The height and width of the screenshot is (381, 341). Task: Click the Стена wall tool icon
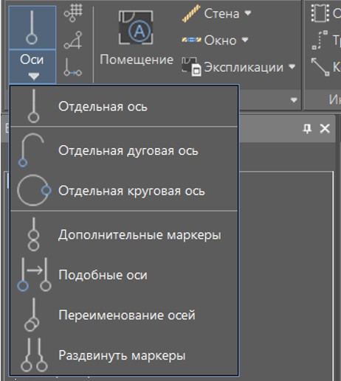tap(191, 13)
